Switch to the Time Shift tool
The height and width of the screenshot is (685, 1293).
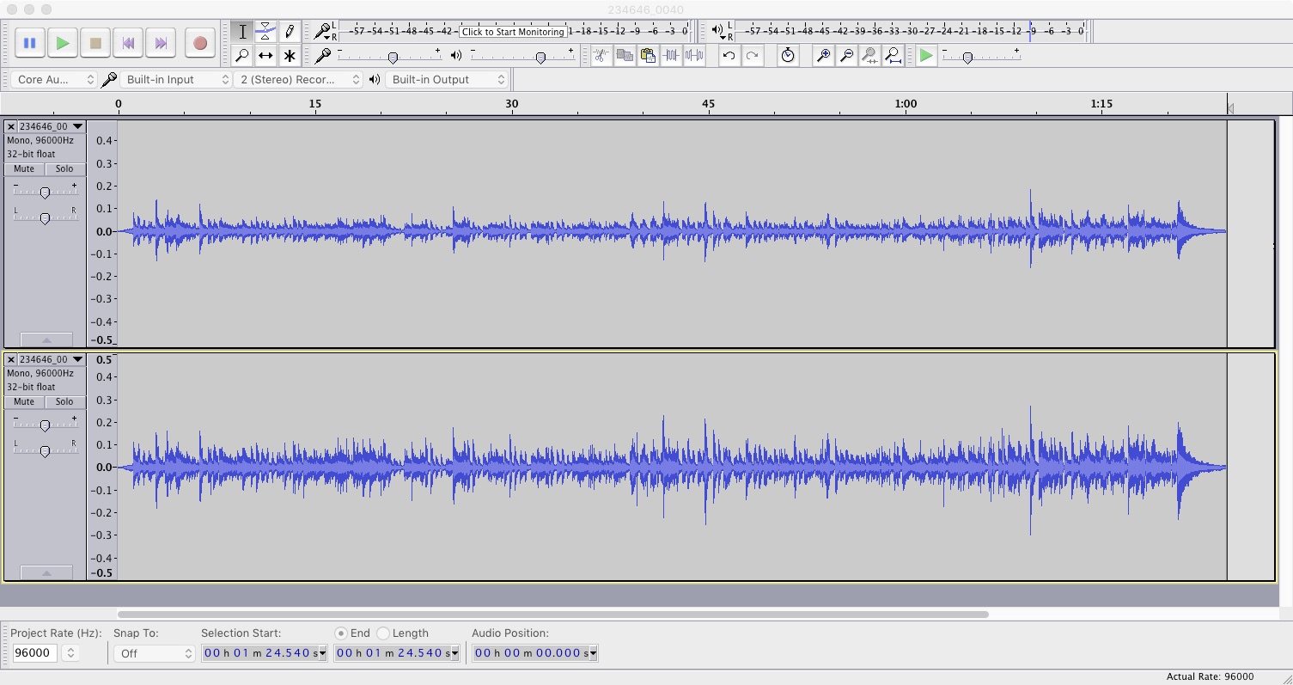266,55
